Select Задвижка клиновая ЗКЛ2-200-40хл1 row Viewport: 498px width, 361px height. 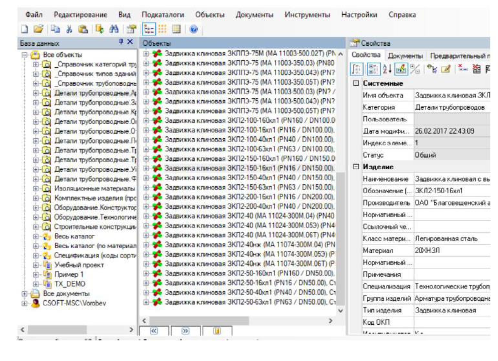pyautogui.click(x=249, y=207)
